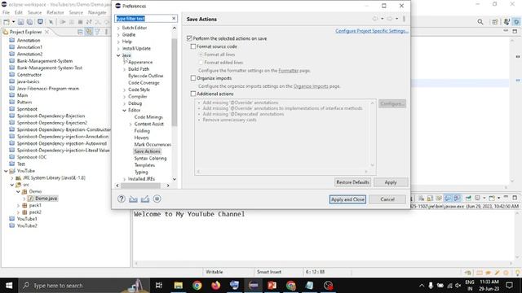522x293 pixels.
Task: Clear the filter text field
Action: [174, 19]
